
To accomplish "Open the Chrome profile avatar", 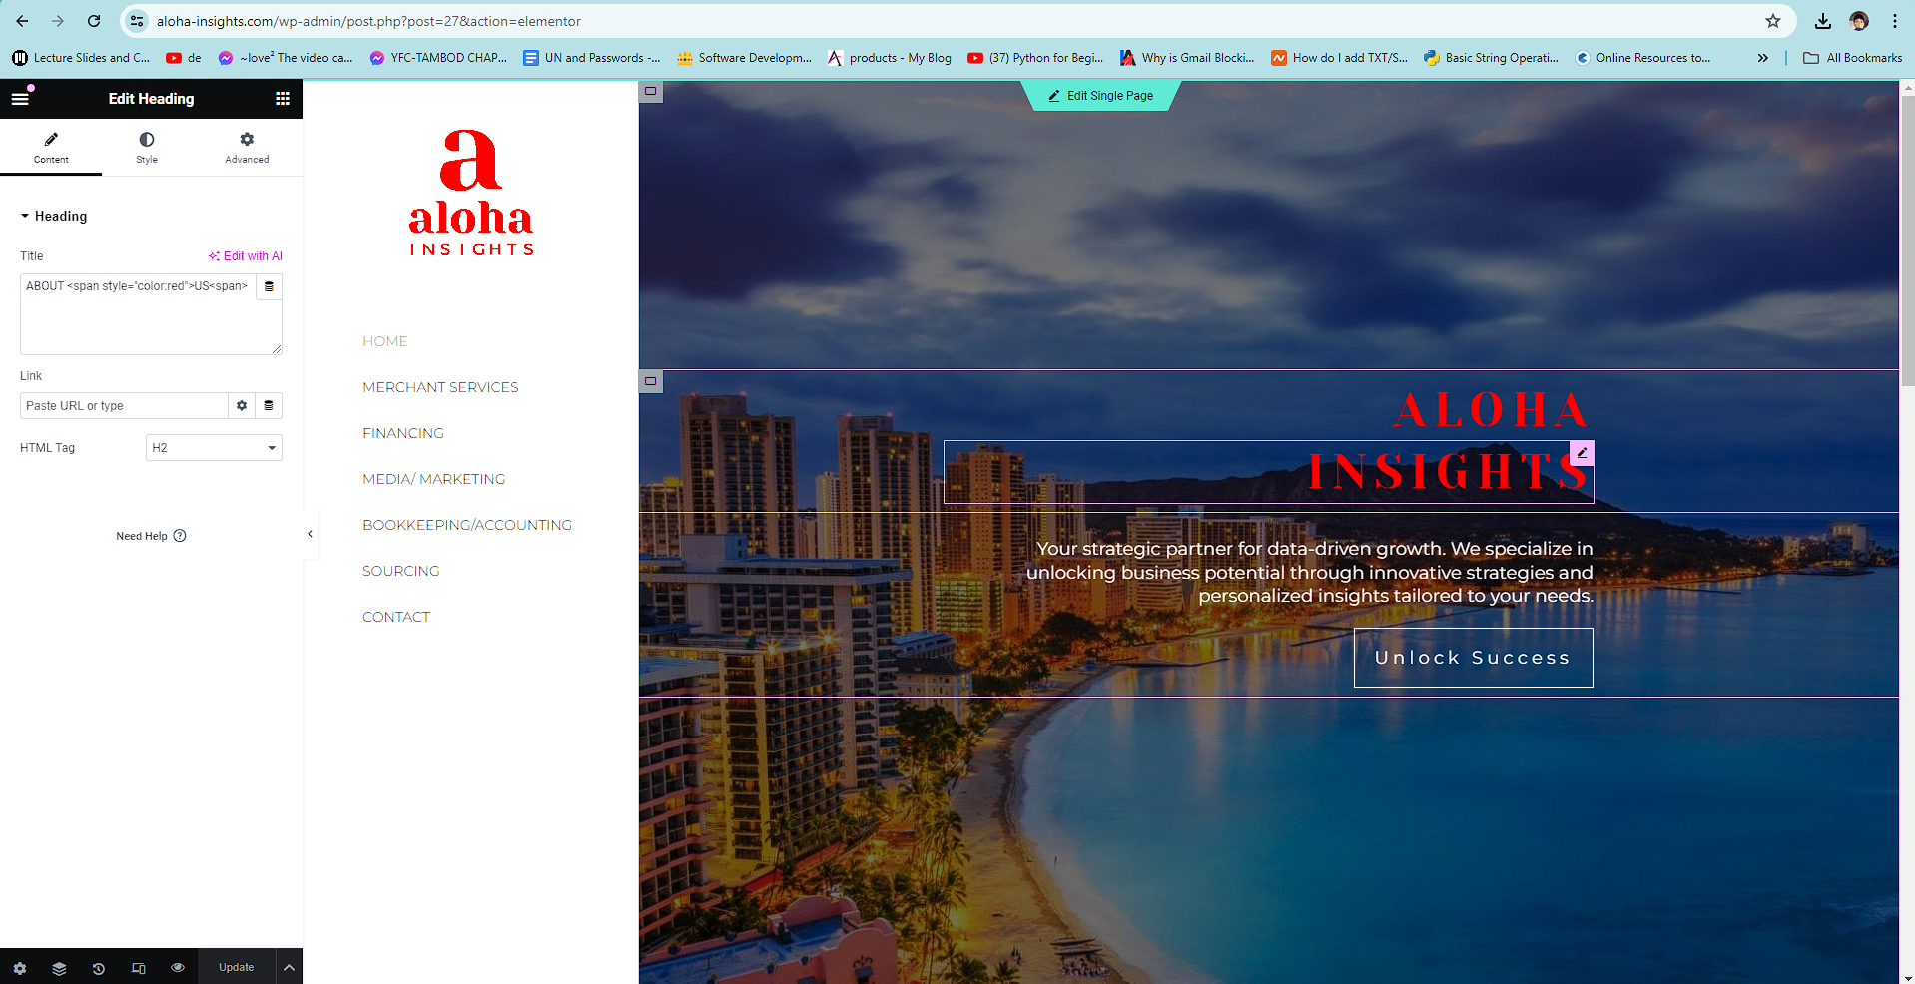I will click(1859, 21).
